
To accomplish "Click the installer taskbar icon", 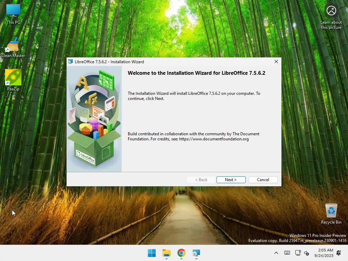I will pos(196,253).
